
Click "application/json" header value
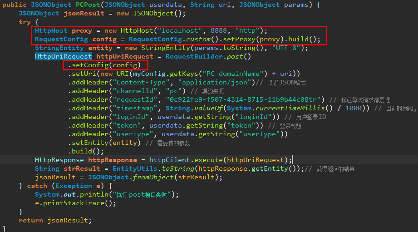point(215,82)
